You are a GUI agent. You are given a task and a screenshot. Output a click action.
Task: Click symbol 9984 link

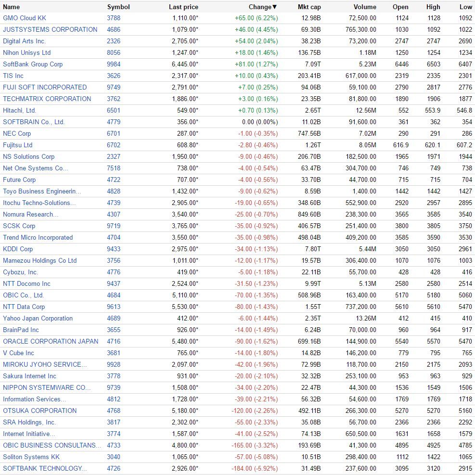point(114,64)
